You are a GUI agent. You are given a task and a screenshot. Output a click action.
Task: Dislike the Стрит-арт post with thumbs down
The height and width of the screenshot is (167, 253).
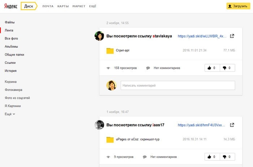click(227, 68)
